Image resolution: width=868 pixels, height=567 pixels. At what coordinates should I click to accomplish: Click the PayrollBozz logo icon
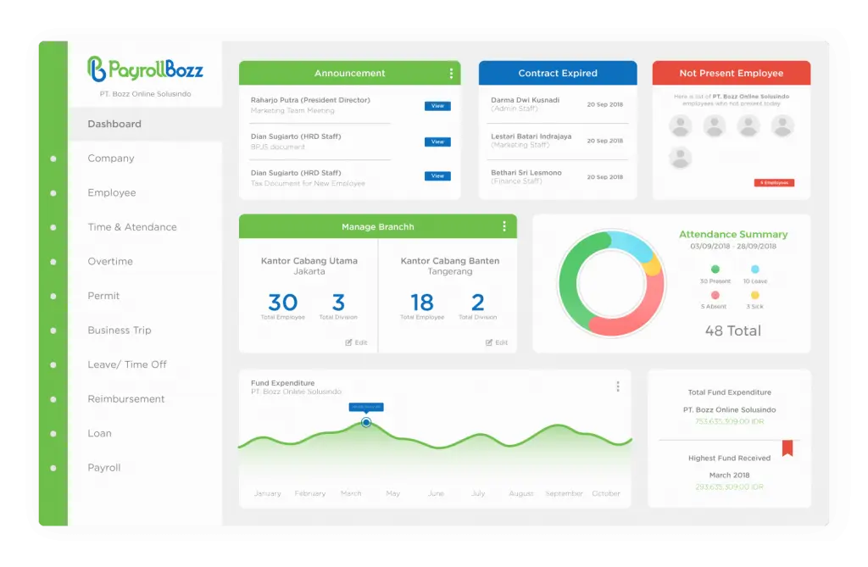tap(96, 69)
